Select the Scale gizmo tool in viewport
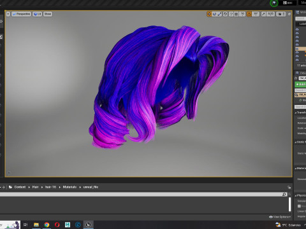 coord(219,14)
